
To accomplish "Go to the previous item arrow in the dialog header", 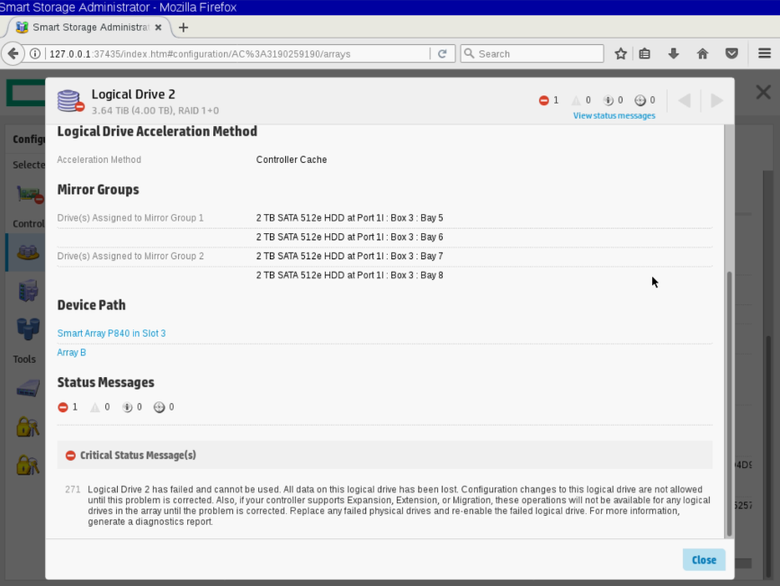I will 685,101.
